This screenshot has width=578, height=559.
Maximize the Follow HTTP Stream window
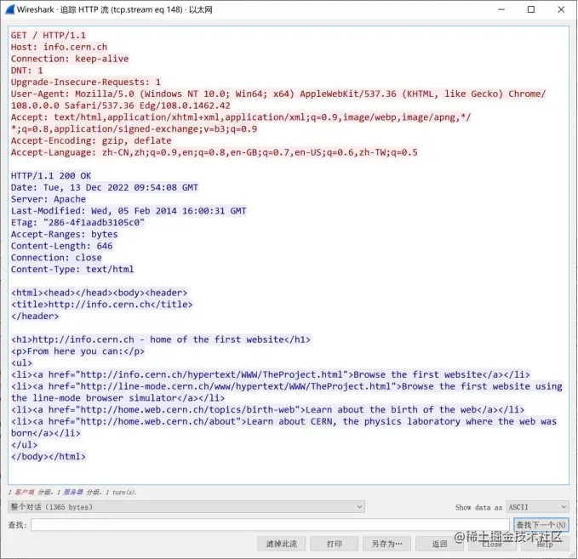(531, 9)
